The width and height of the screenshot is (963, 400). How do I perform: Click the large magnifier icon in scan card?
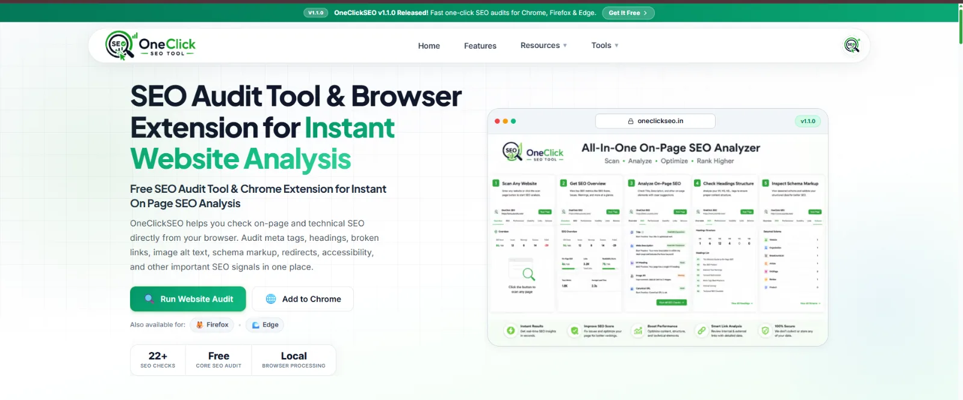coord(528,274)
